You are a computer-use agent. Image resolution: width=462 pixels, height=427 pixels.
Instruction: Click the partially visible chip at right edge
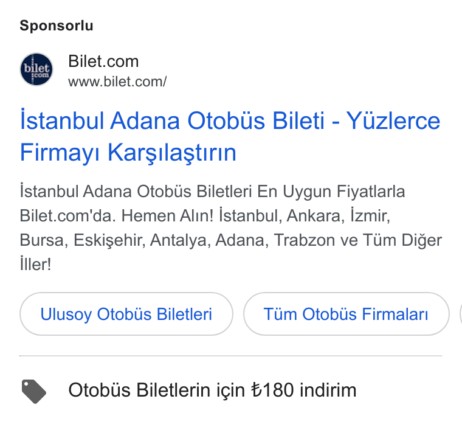461,314
